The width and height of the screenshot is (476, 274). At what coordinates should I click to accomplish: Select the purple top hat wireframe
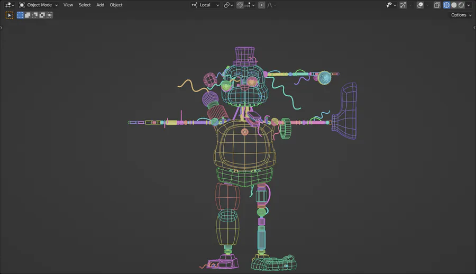tap(245, 56)
